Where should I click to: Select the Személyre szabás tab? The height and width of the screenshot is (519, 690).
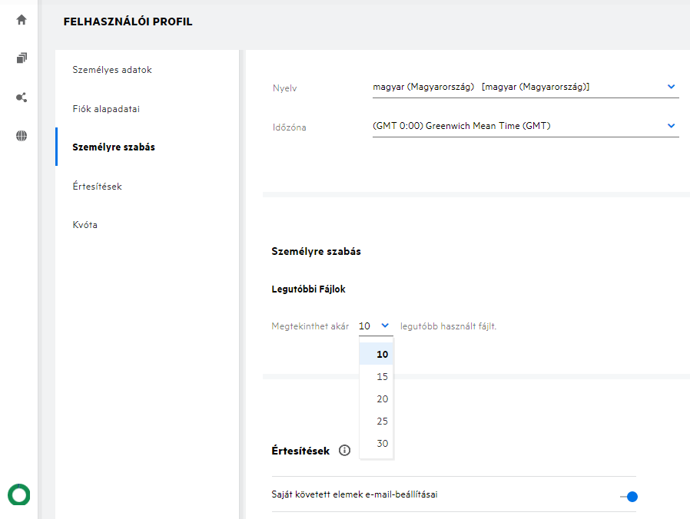click(114, 147)
